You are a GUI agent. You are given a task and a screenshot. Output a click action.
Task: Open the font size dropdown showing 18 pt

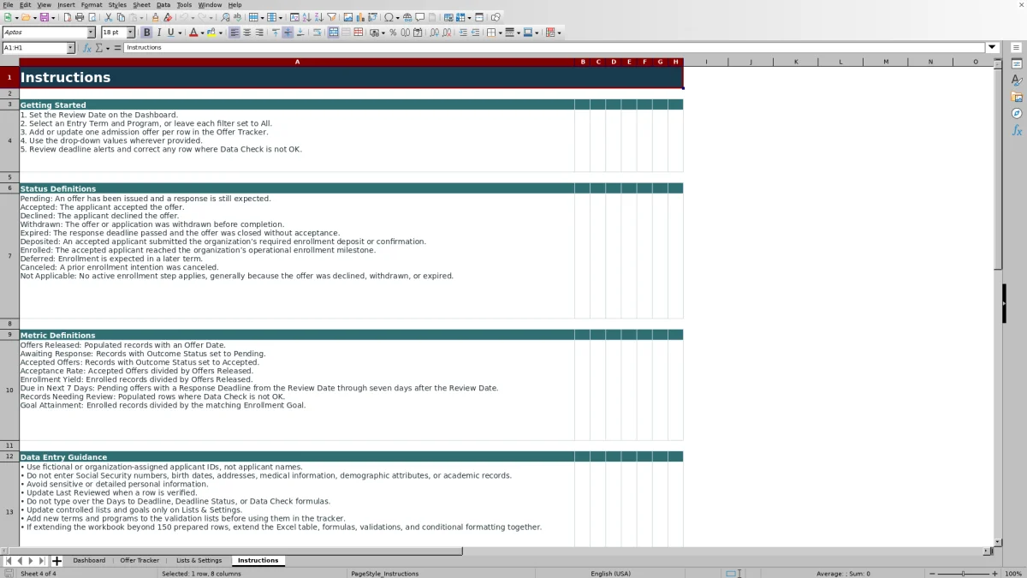(129, 33)
